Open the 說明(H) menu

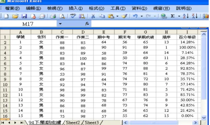[184, 9]
